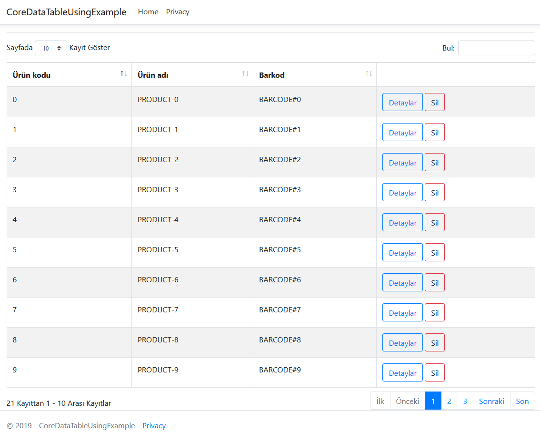Viewport: 540px width, 433px height.
Task: Show details for PRODUCT-5
Action: click(402, 252)
